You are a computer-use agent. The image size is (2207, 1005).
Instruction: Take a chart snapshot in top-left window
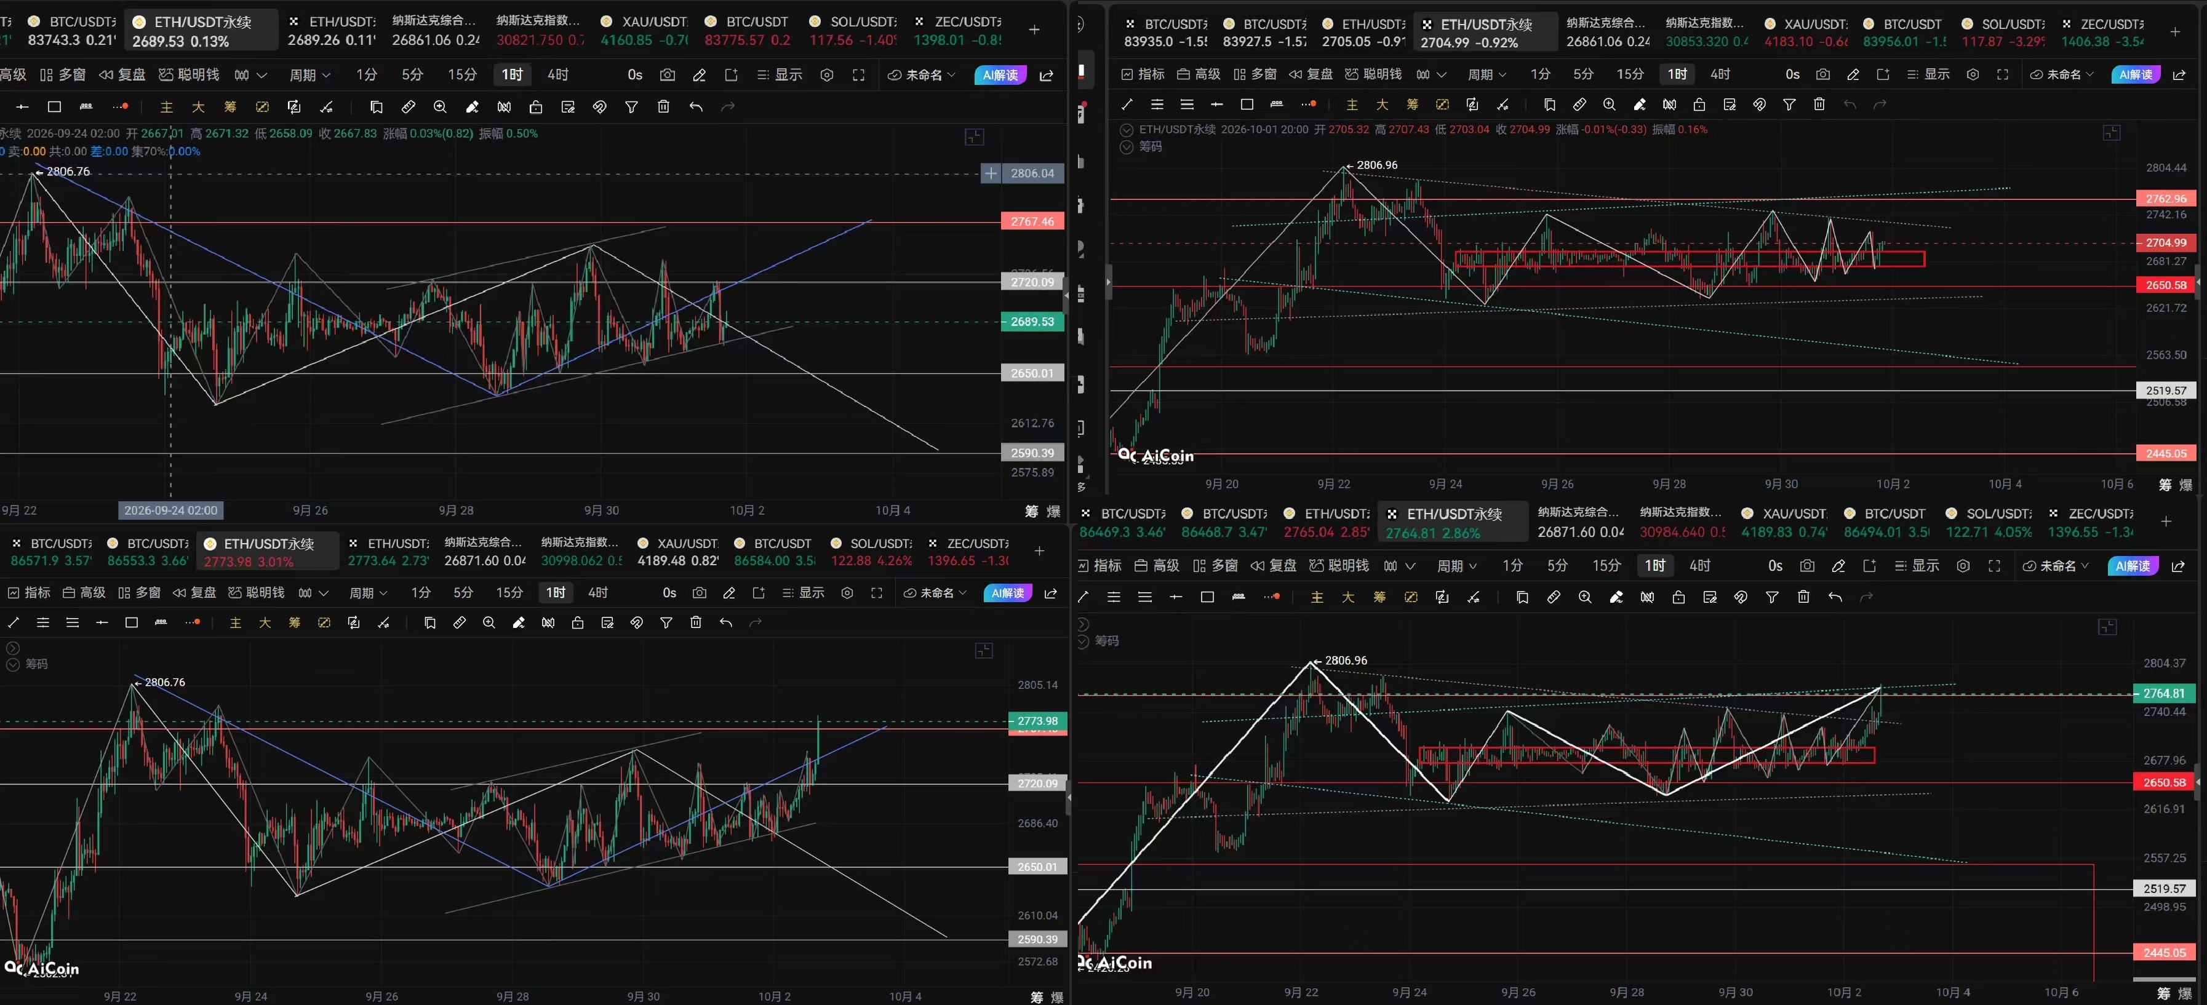668,76
